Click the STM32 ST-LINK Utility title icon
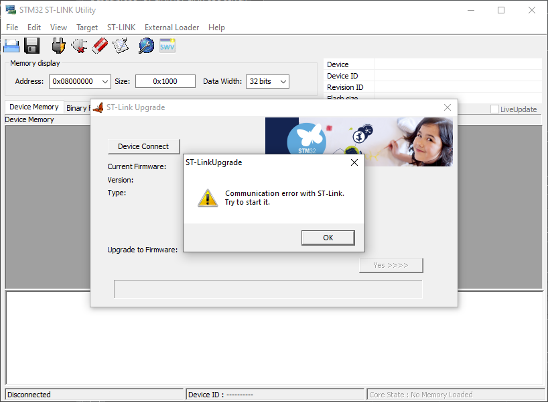 point(11,10)
